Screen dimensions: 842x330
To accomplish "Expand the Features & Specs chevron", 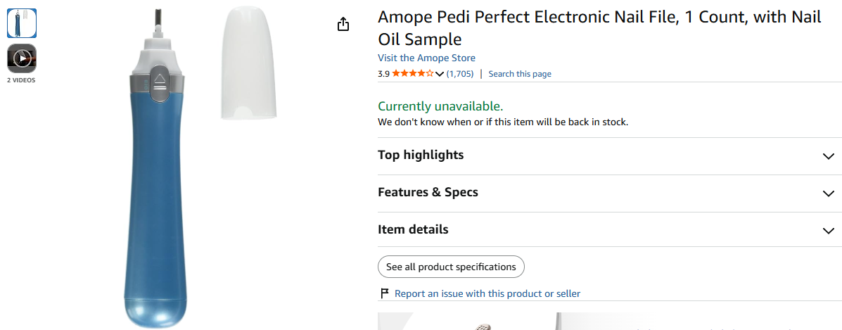I will point(829,193).
